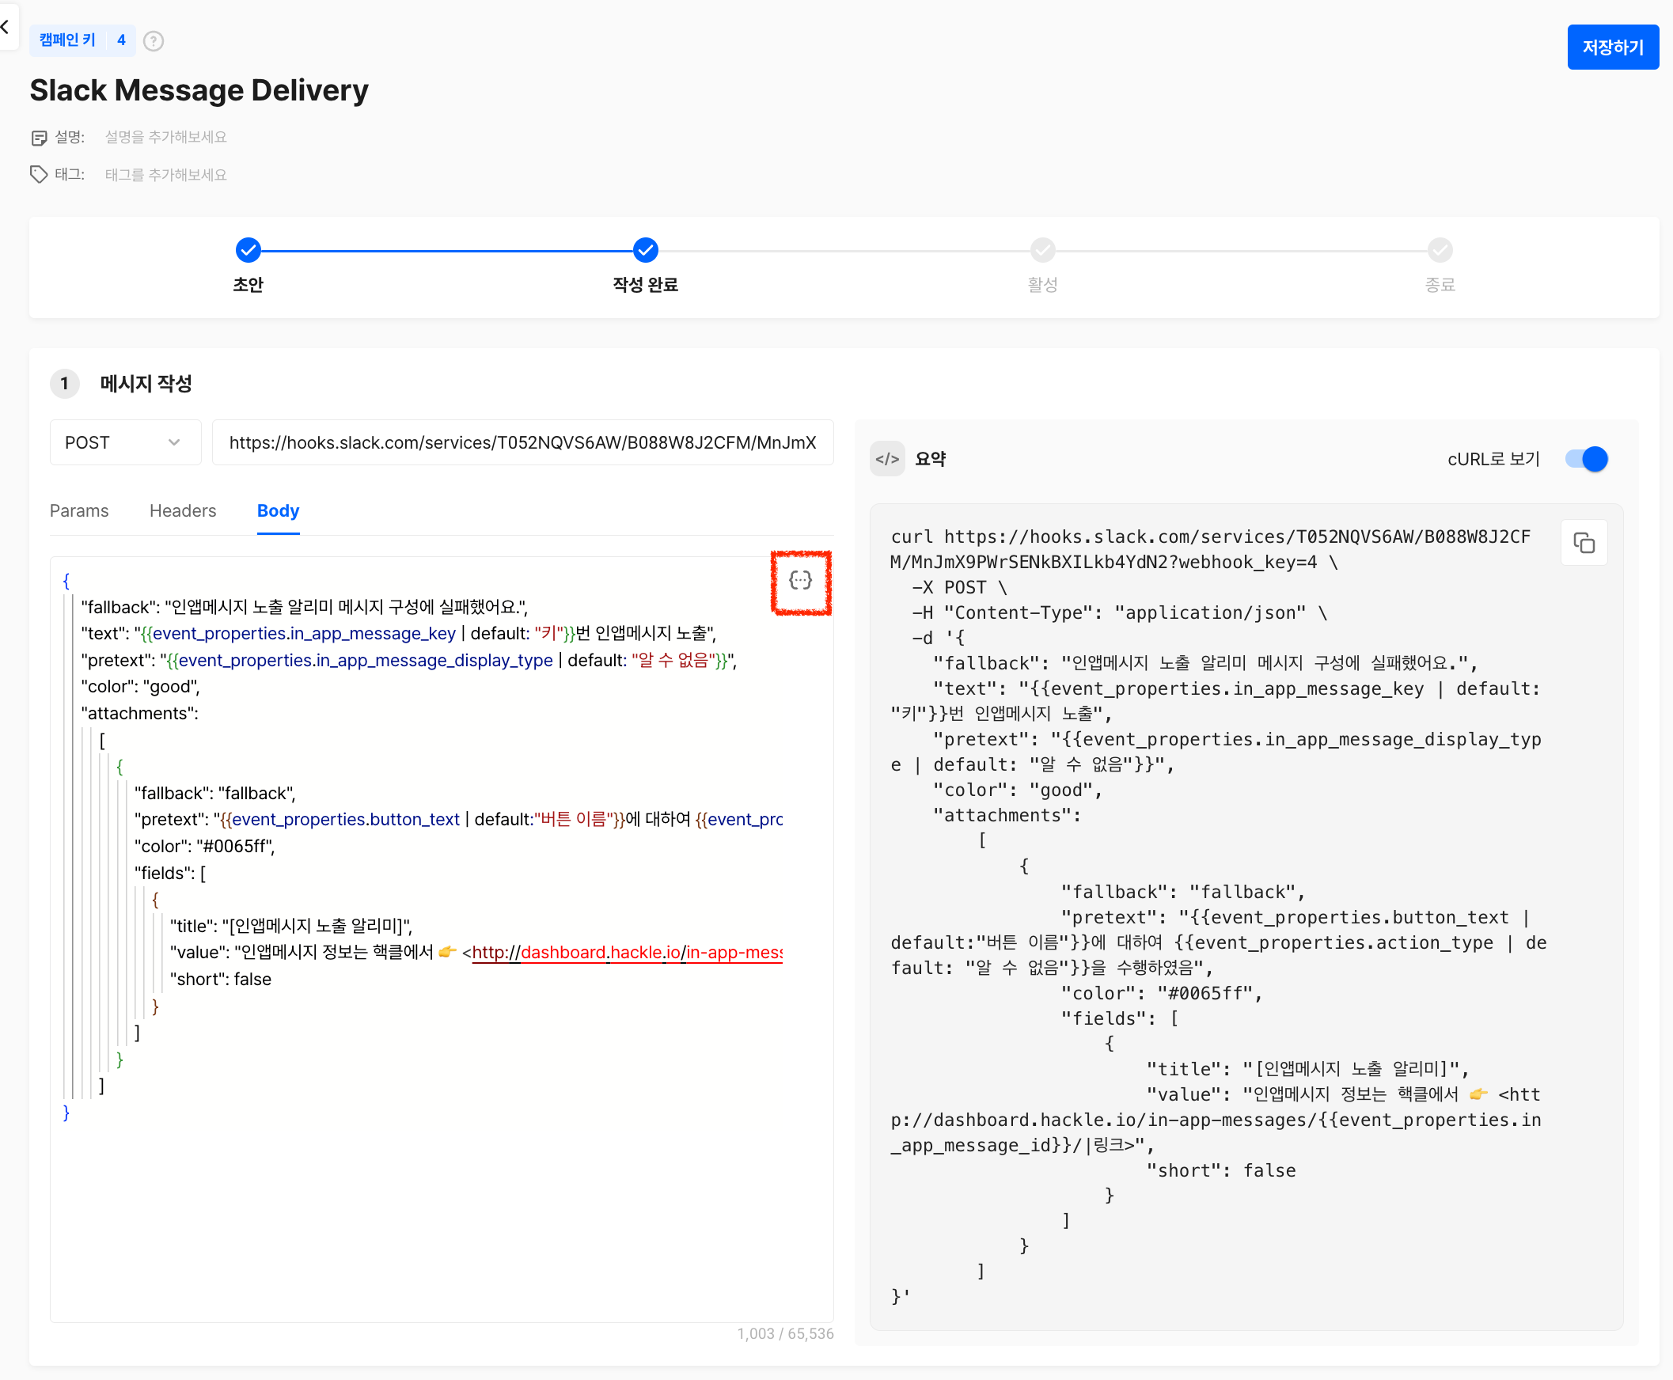Click the "fallback": "fallback" line in body editor
This screenshot has width=1673, height=1380.
(x=215, y=794)
